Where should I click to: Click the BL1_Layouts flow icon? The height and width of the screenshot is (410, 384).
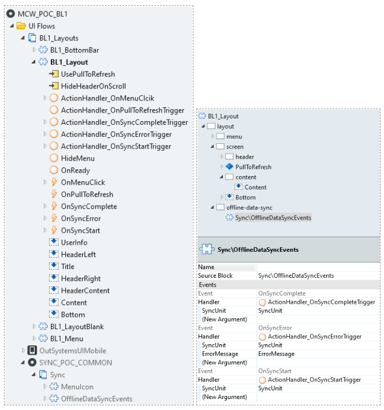point(32,38)
